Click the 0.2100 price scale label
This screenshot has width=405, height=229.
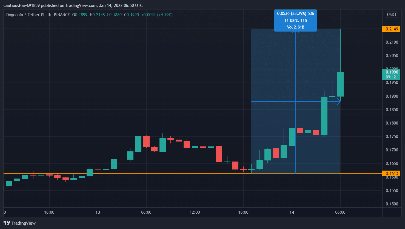click(392, 42)
